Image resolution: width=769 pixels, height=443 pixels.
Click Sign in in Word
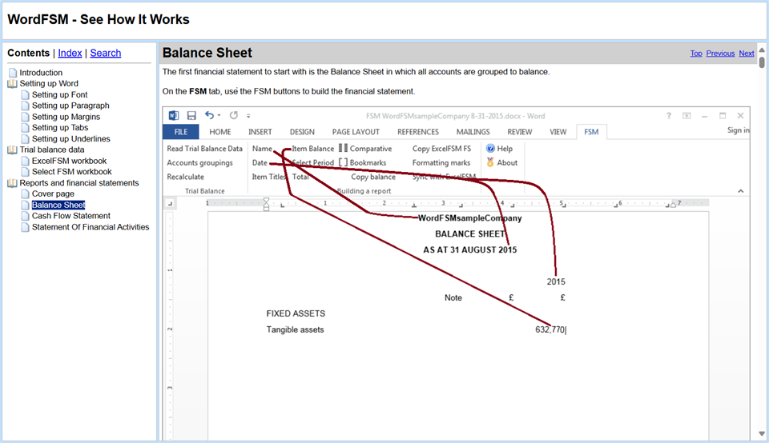click(x=738, y=130)
